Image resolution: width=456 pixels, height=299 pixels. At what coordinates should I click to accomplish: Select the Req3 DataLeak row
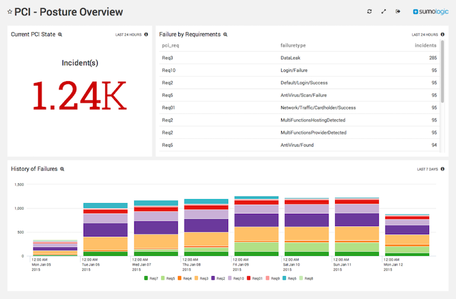click(299, 58)
